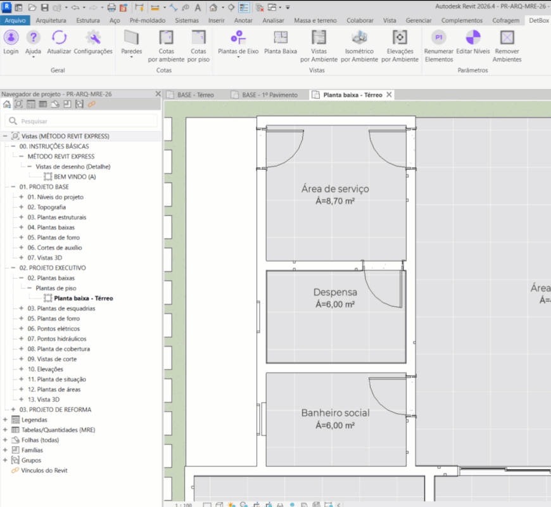Expand 09. Vistas de corte node
The image size is (551, 507).
[x=22, y=359]
